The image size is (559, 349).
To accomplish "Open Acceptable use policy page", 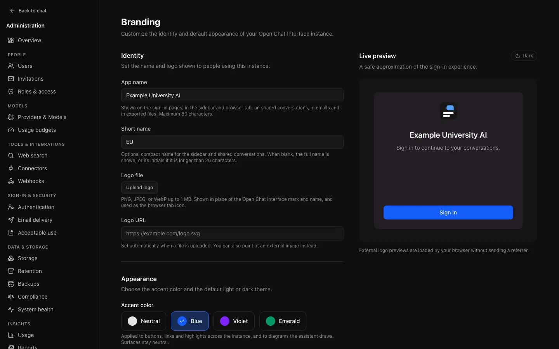I will [49, 233].
